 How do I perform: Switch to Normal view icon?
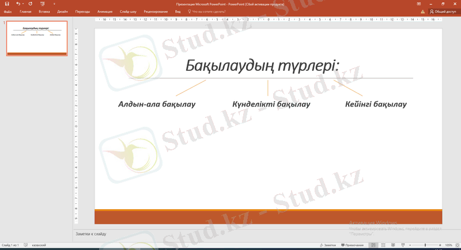coord(373,245)
